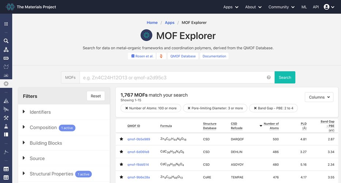Image resolution: width=341 pixels, height=183 pixels.
Task: Open the orange open-access icon link
Action: (x=161, y=56)
